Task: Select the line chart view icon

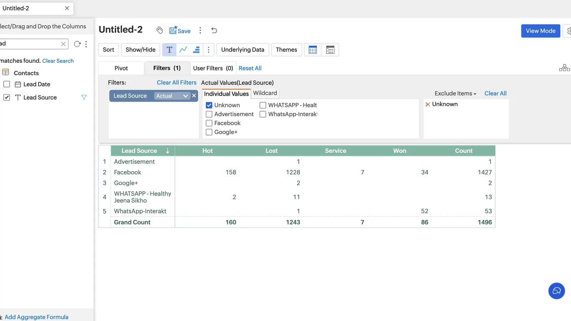Action: pyautogui.click(x=183, y=50)
